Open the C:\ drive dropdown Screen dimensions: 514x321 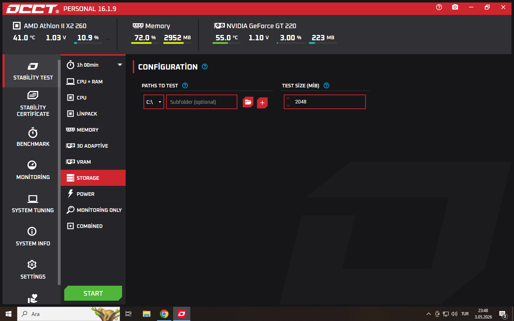click(154, 102)
